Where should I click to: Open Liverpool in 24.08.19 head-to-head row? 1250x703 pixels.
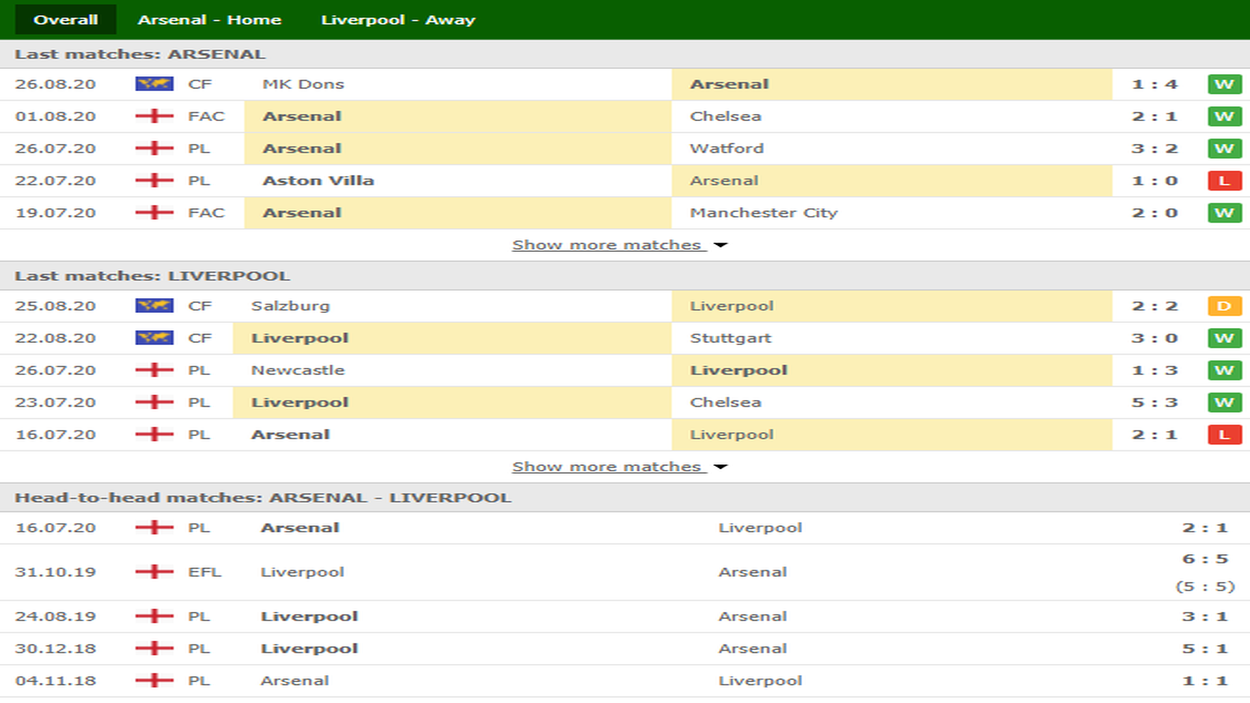(309, 616)
